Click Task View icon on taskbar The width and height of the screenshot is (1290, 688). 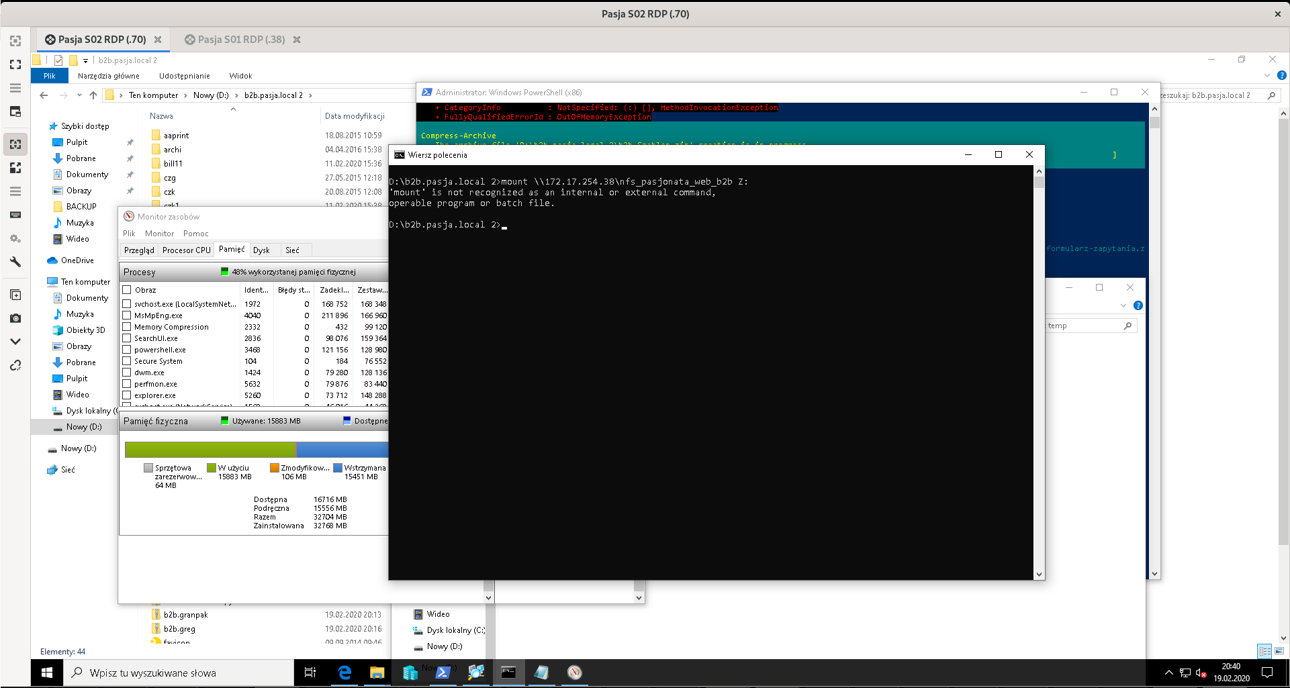click(310, 673)
